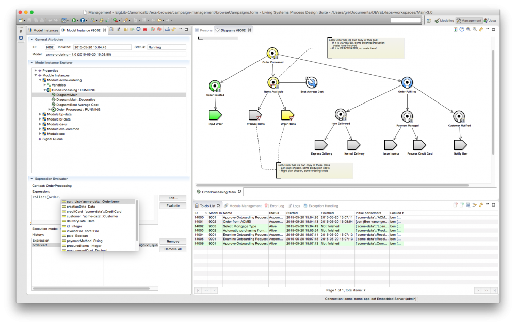Switch to the Modeling perspective
The height and width of the screenshot is (326, 516).
[x=444, y=20]
